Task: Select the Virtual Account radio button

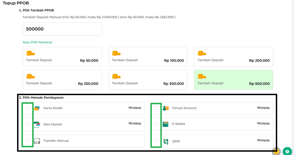Action: [x=157, y=108]
